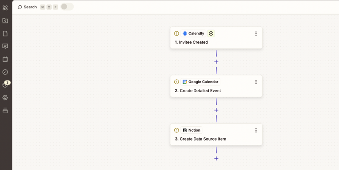Click the Search label in top bar
Screen dimensions: 339x170
[30, 7]
